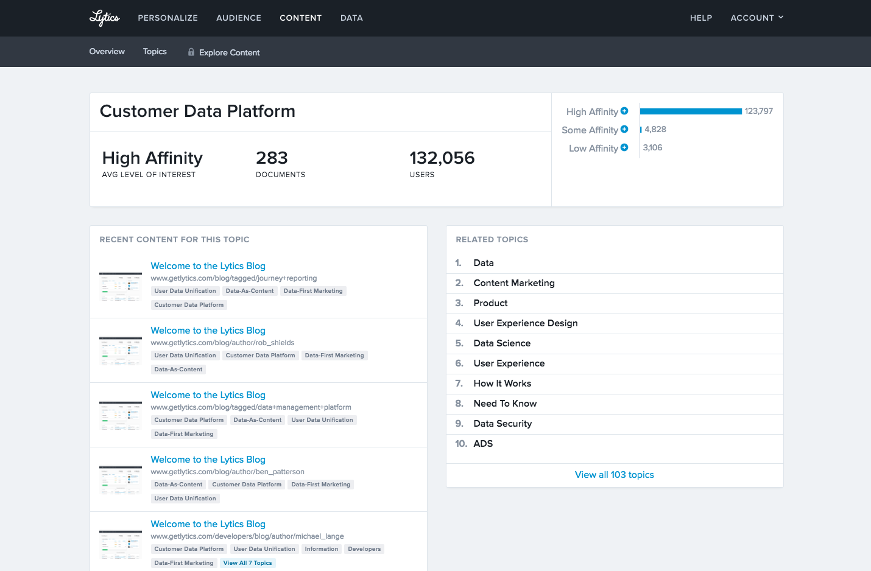Switch to the Overview tab

pyautogui.click(x=107, y=52)
